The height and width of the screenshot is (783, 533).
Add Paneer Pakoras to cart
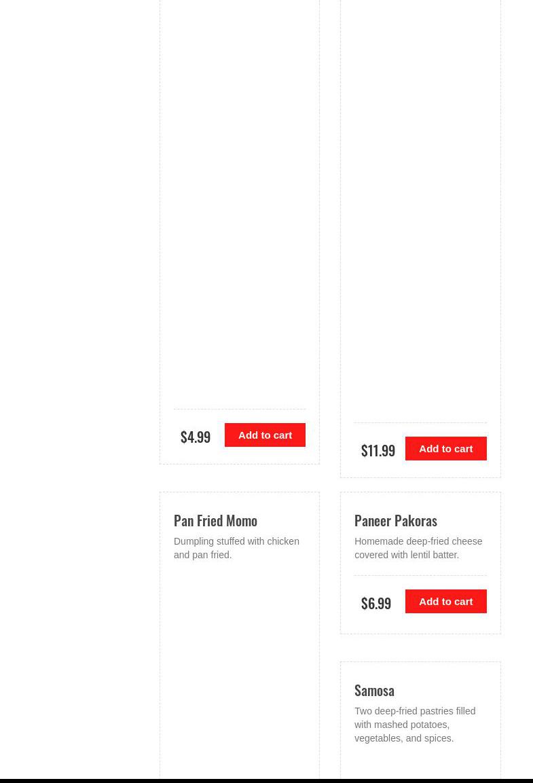pos(445,602)
